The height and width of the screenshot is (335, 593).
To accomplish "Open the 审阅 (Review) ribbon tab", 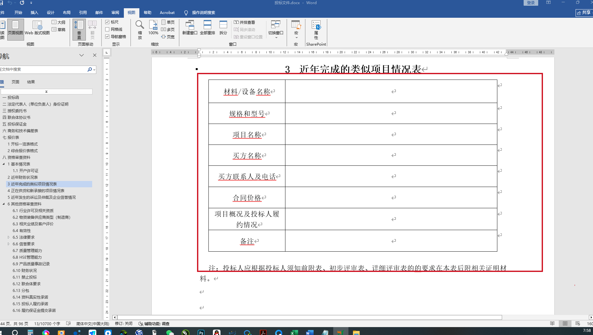I will [x=115, y=13].
